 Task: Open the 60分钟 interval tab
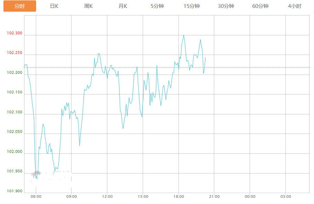click(260, 6)
